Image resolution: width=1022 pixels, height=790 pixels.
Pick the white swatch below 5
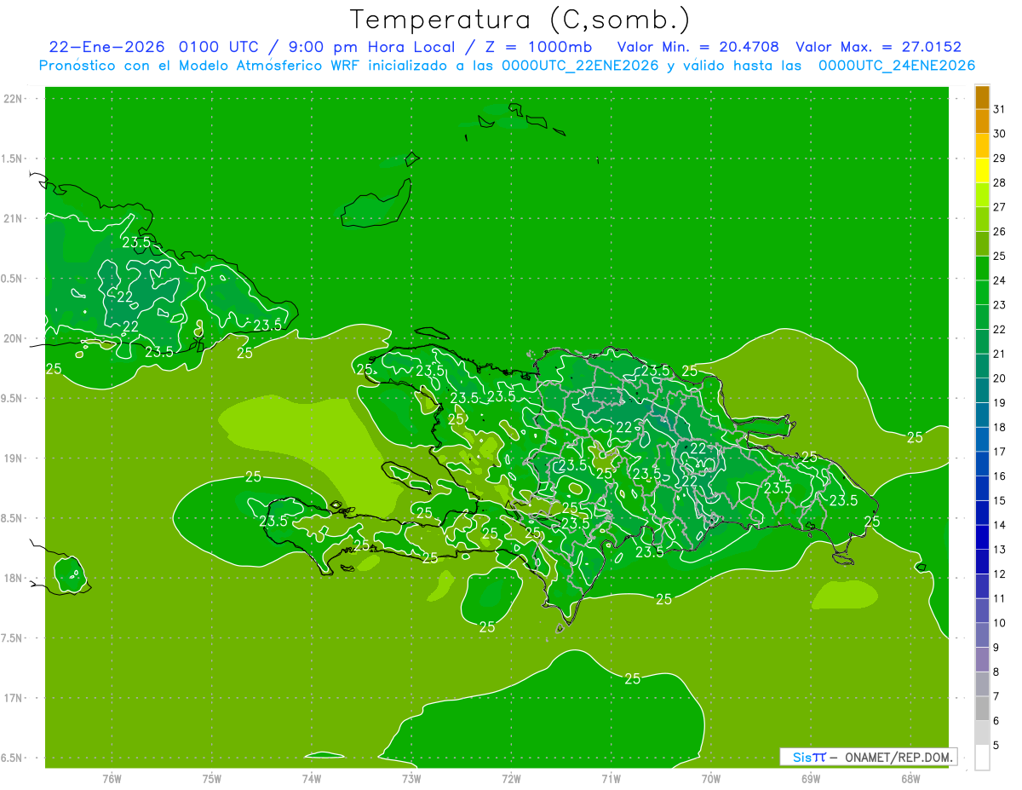click(x=982, y=757)
